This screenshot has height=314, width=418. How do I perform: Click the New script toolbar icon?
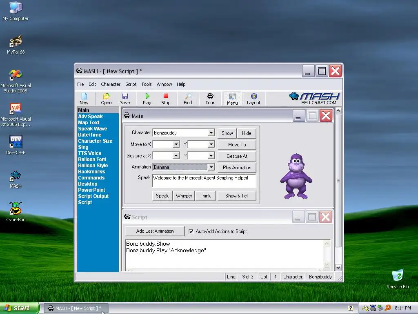point(84,99)
